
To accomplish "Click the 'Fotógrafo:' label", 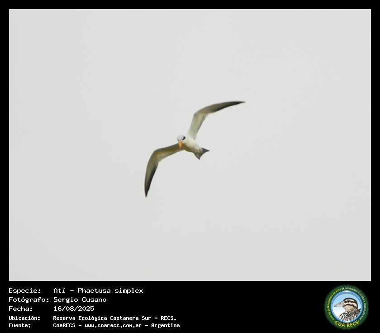I will (x=28, y=299).
